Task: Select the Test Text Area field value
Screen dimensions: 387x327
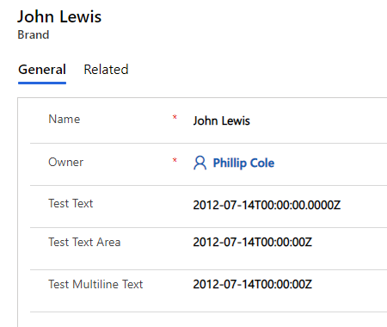Action: coord(252,242)
